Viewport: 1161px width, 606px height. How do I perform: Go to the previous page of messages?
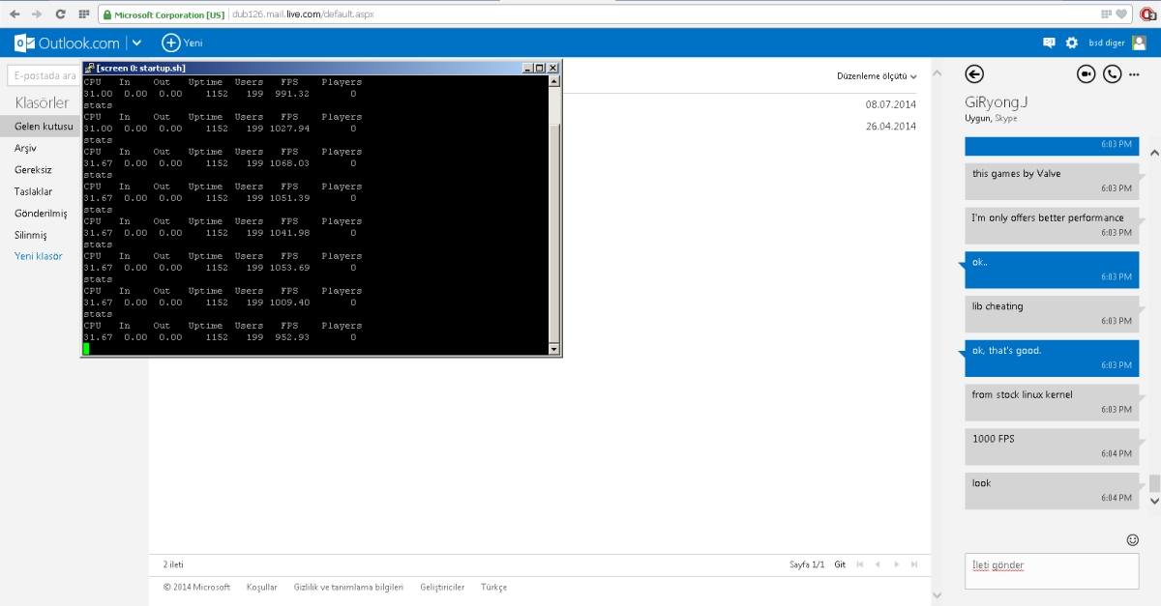[878, 564]
